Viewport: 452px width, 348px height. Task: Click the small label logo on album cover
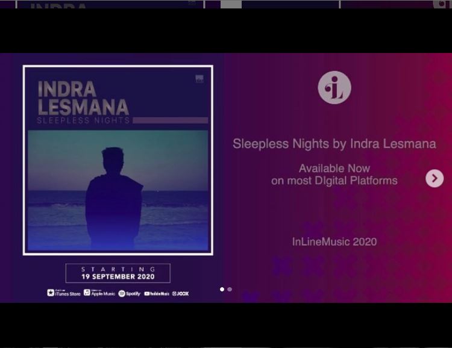[x=199, y=79]
